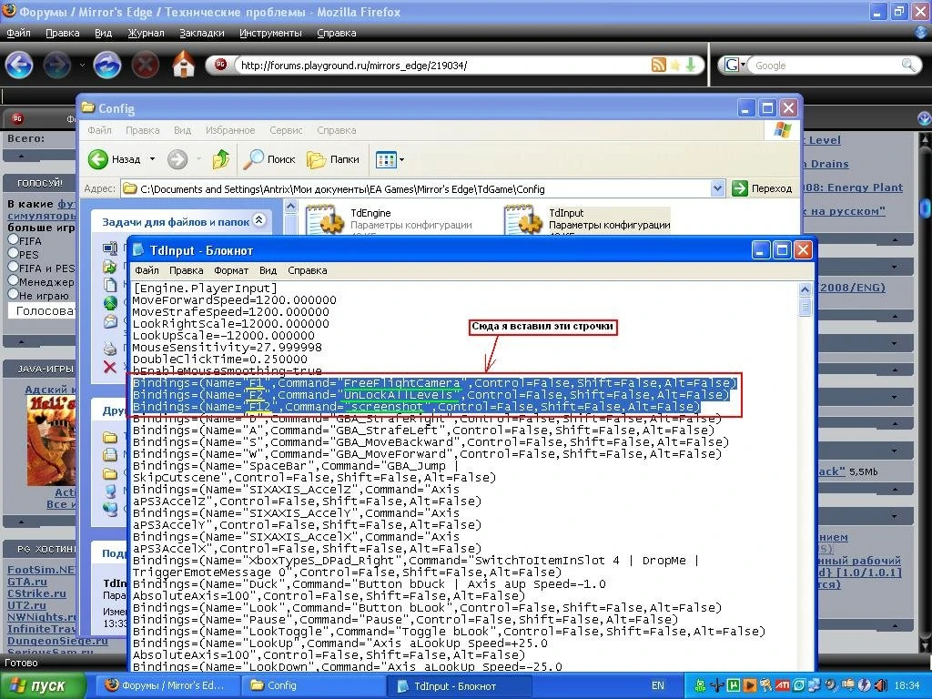Open Вид menu in Блокнот

click(x=268, y=270)
